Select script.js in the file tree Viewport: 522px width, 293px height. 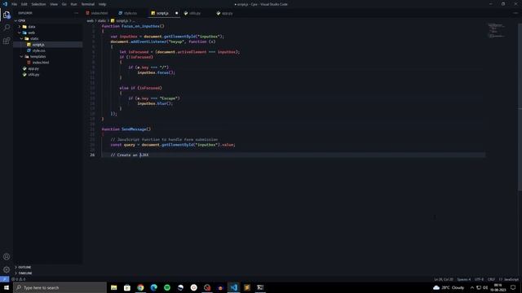48,45
